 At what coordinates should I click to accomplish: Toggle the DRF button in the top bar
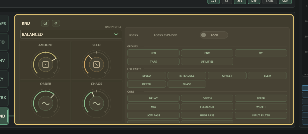tap(254, 1)
